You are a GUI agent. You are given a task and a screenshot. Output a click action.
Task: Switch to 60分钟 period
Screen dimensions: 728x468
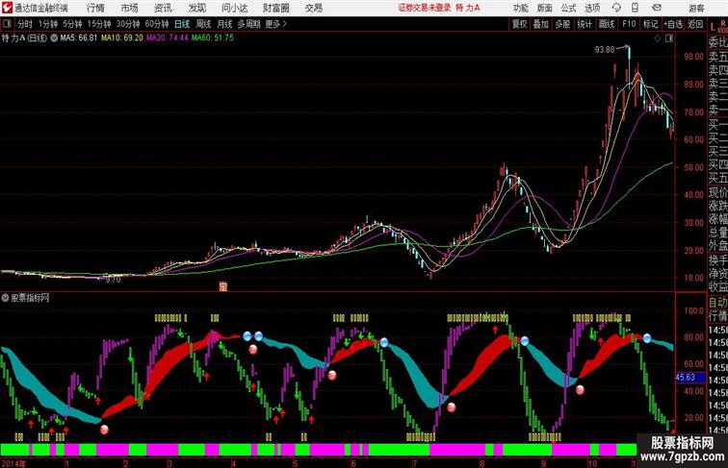click(x=157, y=24)
